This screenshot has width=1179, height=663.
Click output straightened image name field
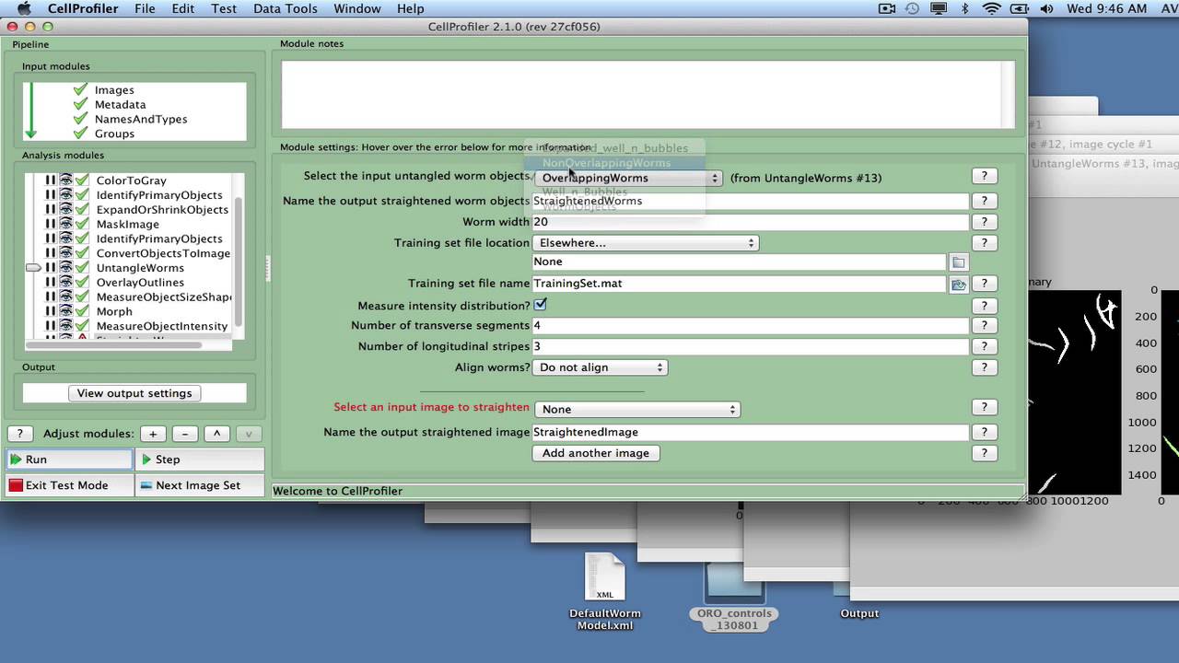(751, 432)
